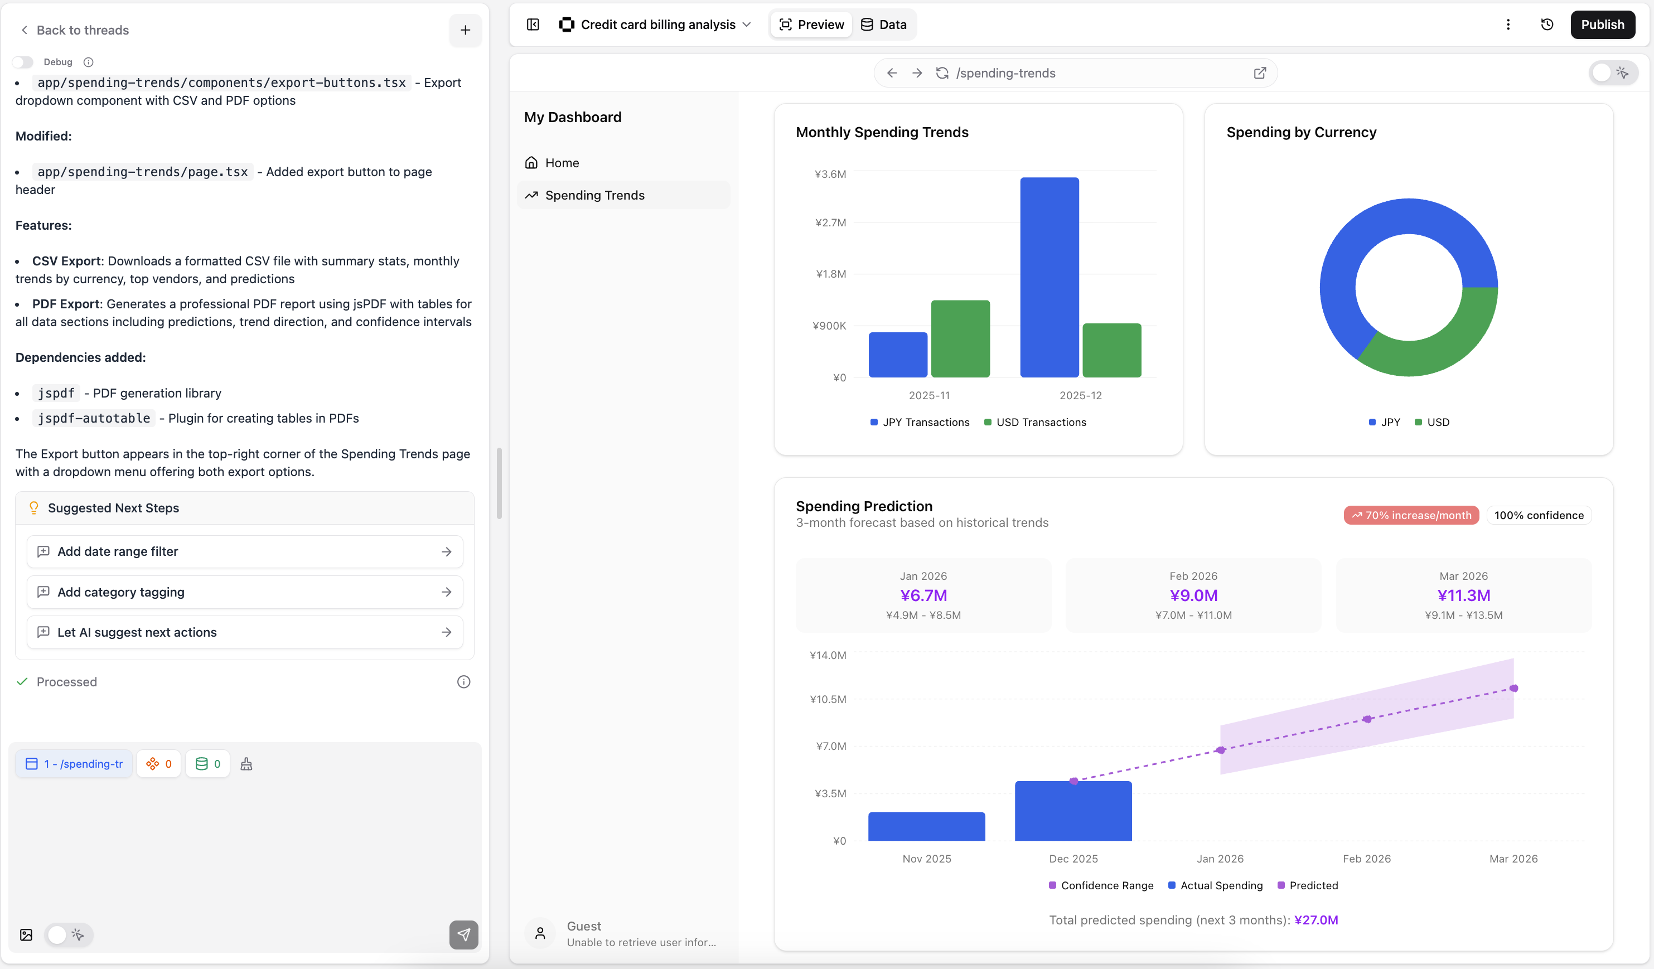The height and width of the screenshot is (969, 1654).
Task: Reload the /spending-trends preview page
Action: pyautogui.click(x=942, y=73)
